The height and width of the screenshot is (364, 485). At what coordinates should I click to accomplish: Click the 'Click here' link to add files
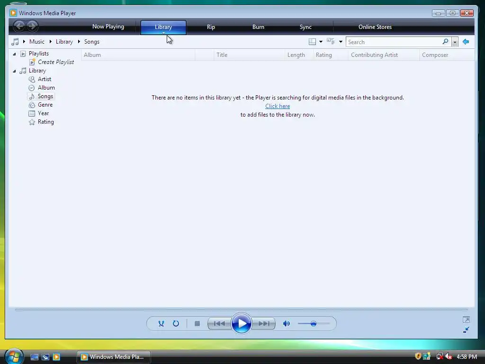[x=278, y=106]
